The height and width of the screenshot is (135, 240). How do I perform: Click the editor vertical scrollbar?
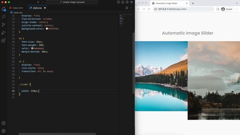133,63
